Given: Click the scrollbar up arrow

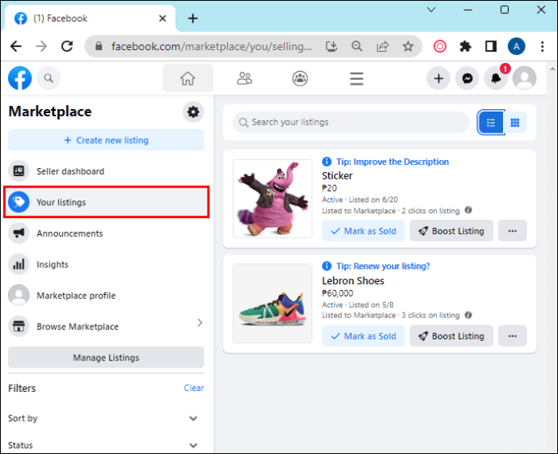Looking at the screenshot, I should (552, 69).
